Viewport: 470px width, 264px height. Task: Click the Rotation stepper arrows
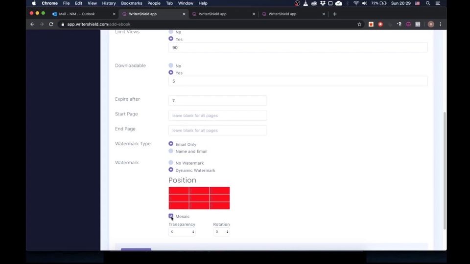[227, 232]
